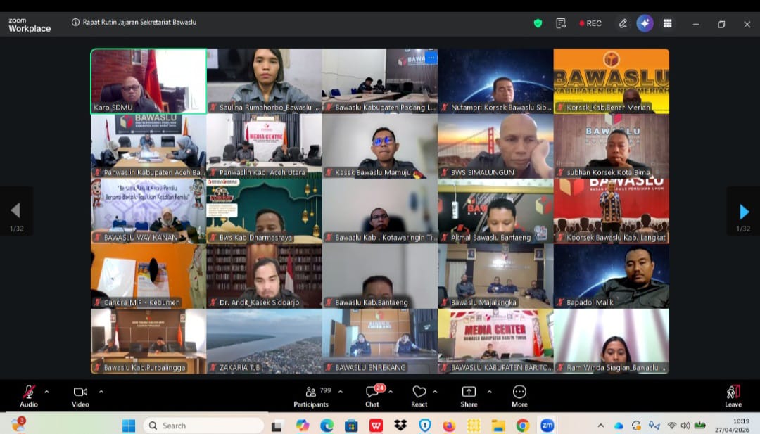Select the Bws Kab Dharmasraya tile
The width and height of the screenshot is (760, 434).
(264, 211)
